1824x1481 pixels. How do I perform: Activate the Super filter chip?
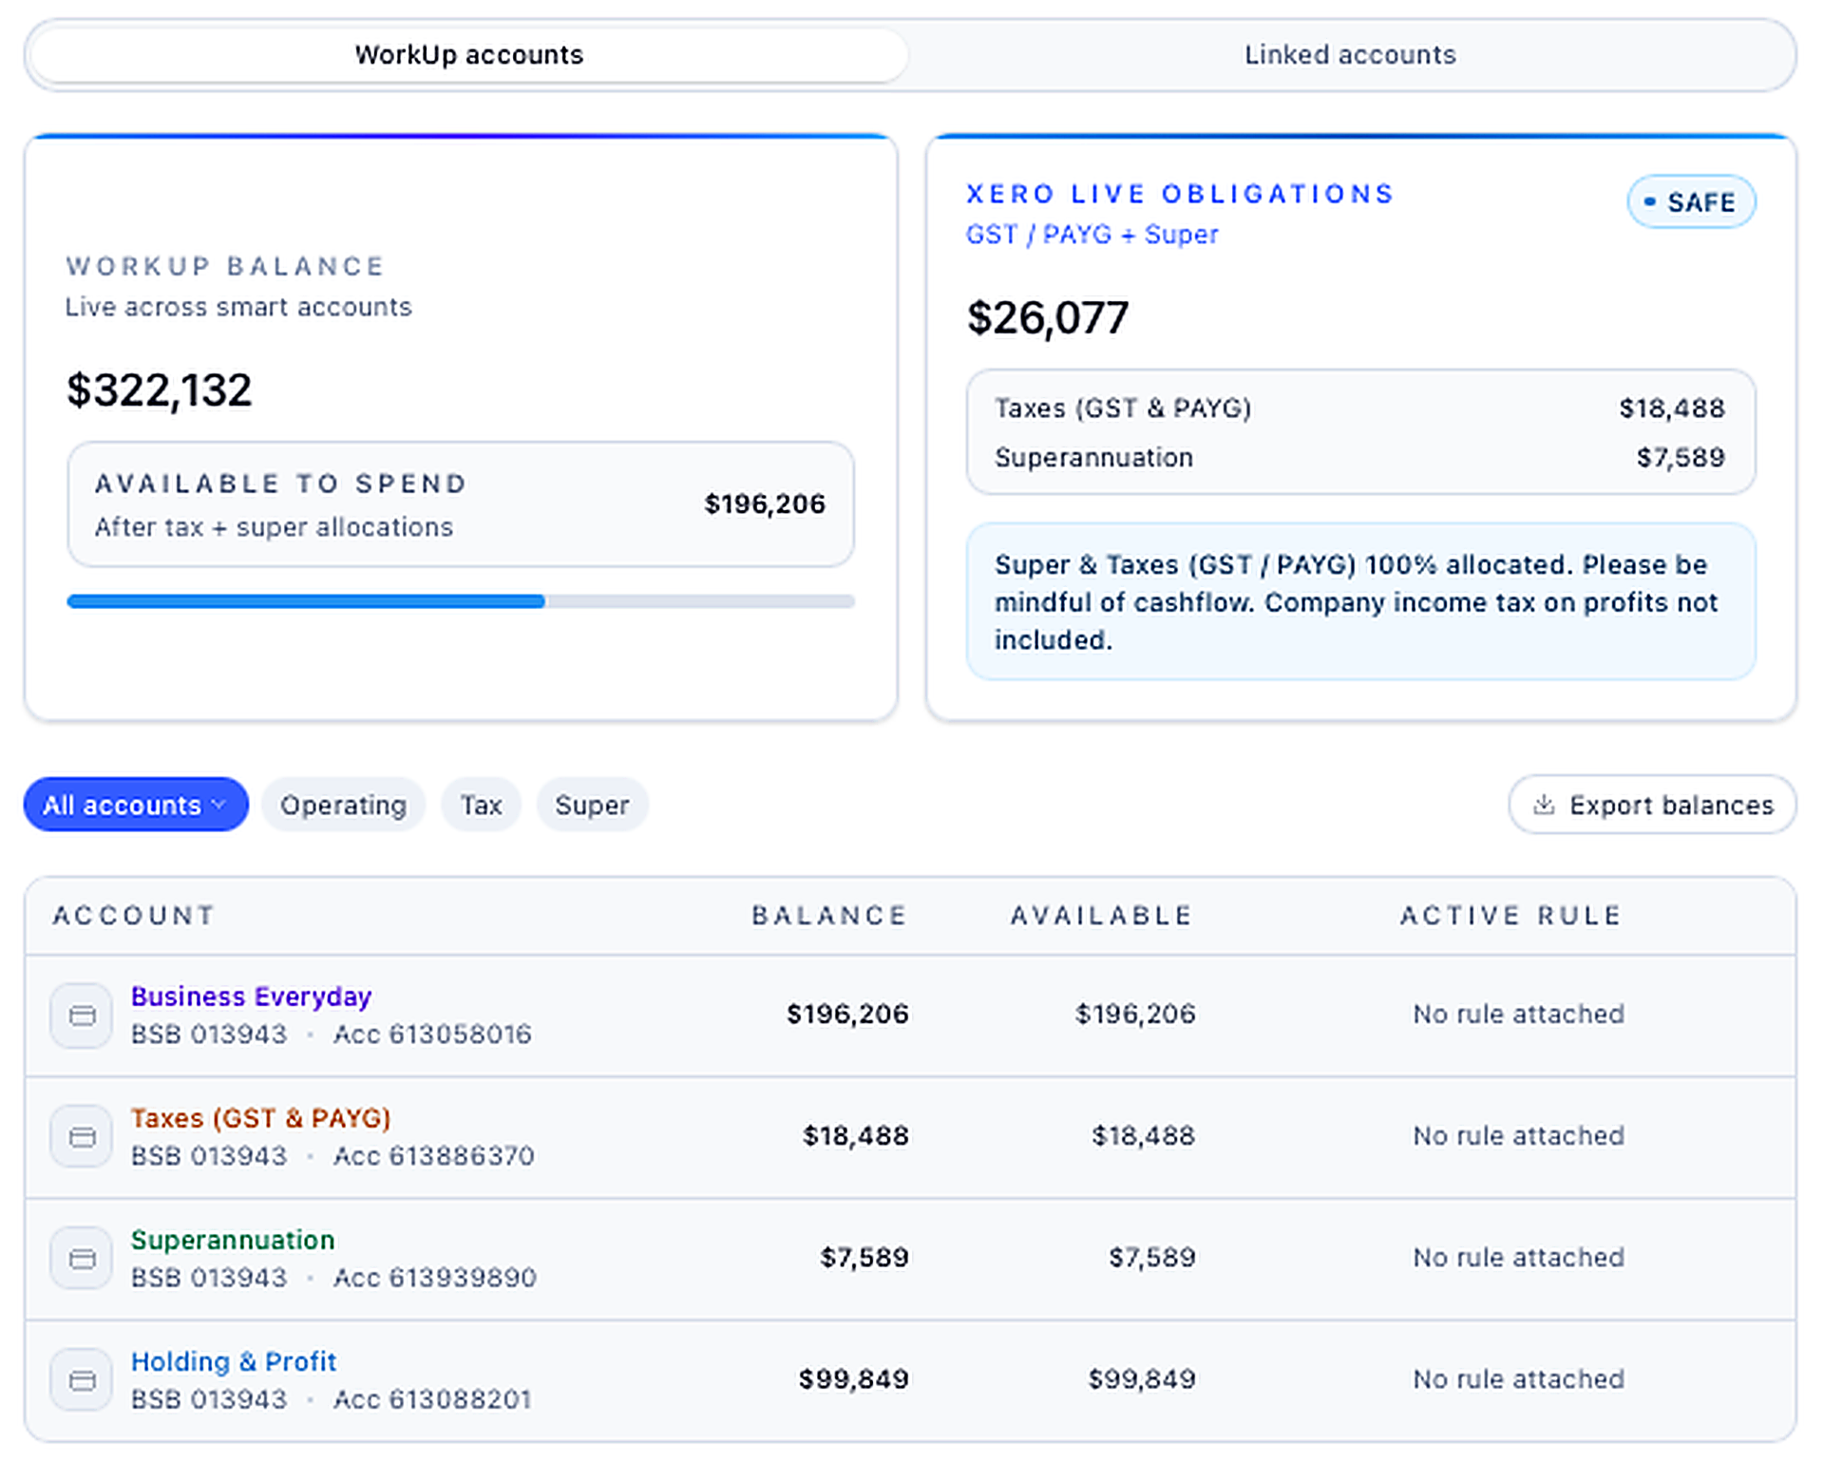[592, 805]
